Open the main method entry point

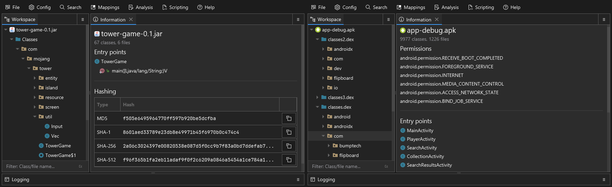pos(139,71)
